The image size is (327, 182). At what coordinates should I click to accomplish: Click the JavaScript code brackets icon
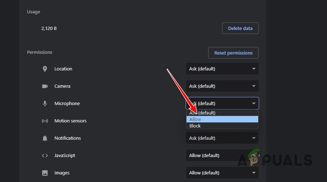(45, 156)
